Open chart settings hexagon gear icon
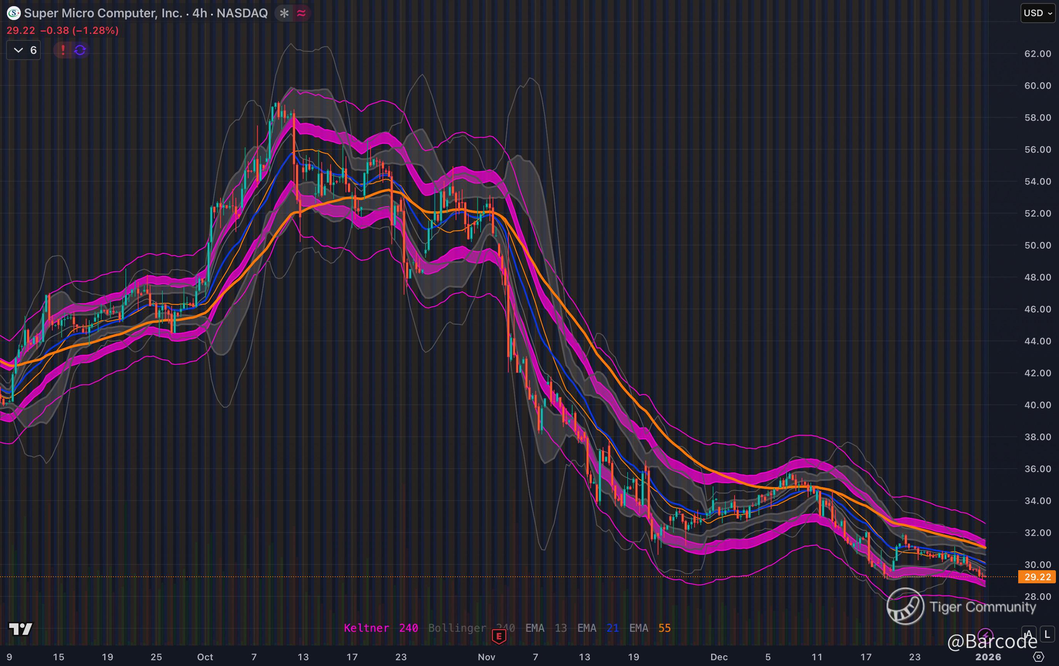 (x=1038, y=657)
